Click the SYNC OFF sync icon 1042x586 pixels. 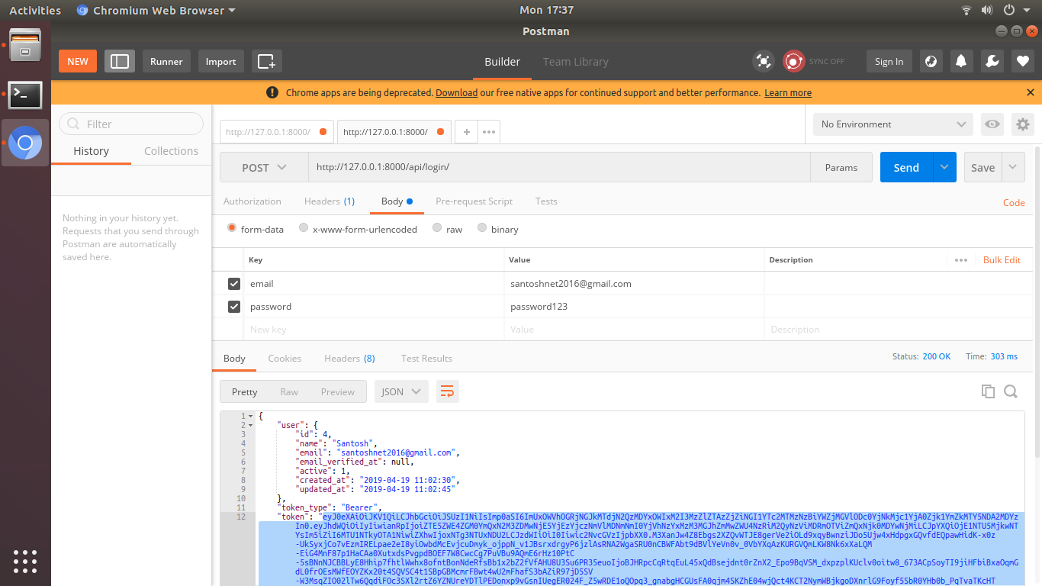pyautogui.click(x=794, y=62)
